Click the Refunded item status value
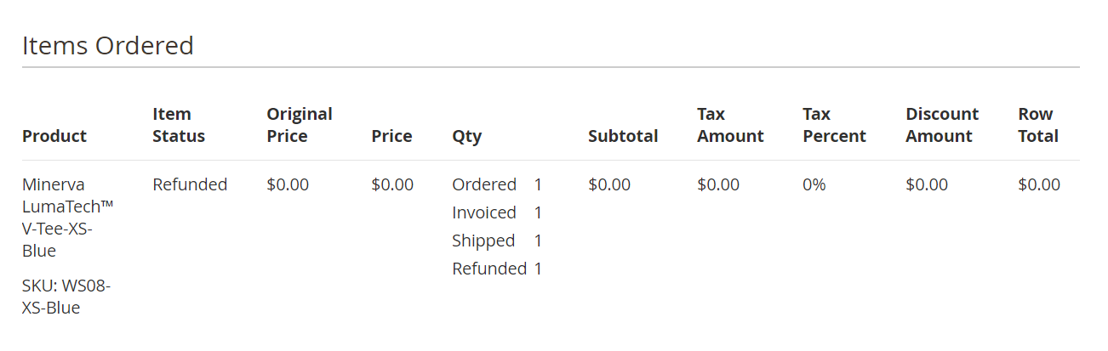 point(190,184)
